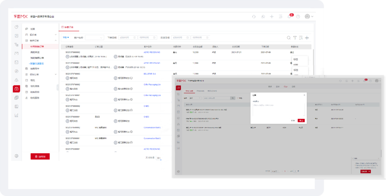Open the 客户名称 combo box
This screenshot has width=386, height=196.
coord(94,38)
